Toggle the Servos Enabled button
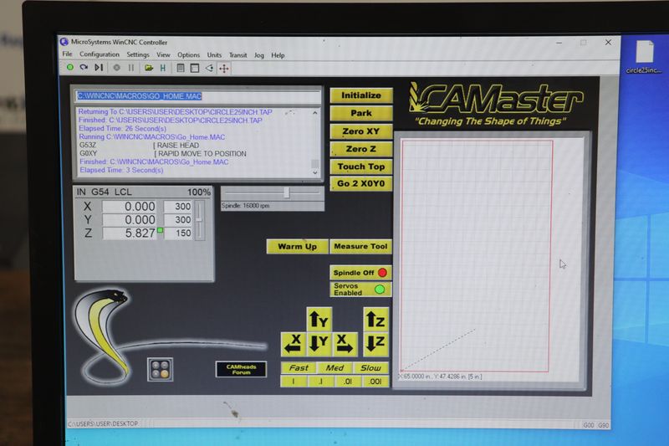 [x=360, y=290]
